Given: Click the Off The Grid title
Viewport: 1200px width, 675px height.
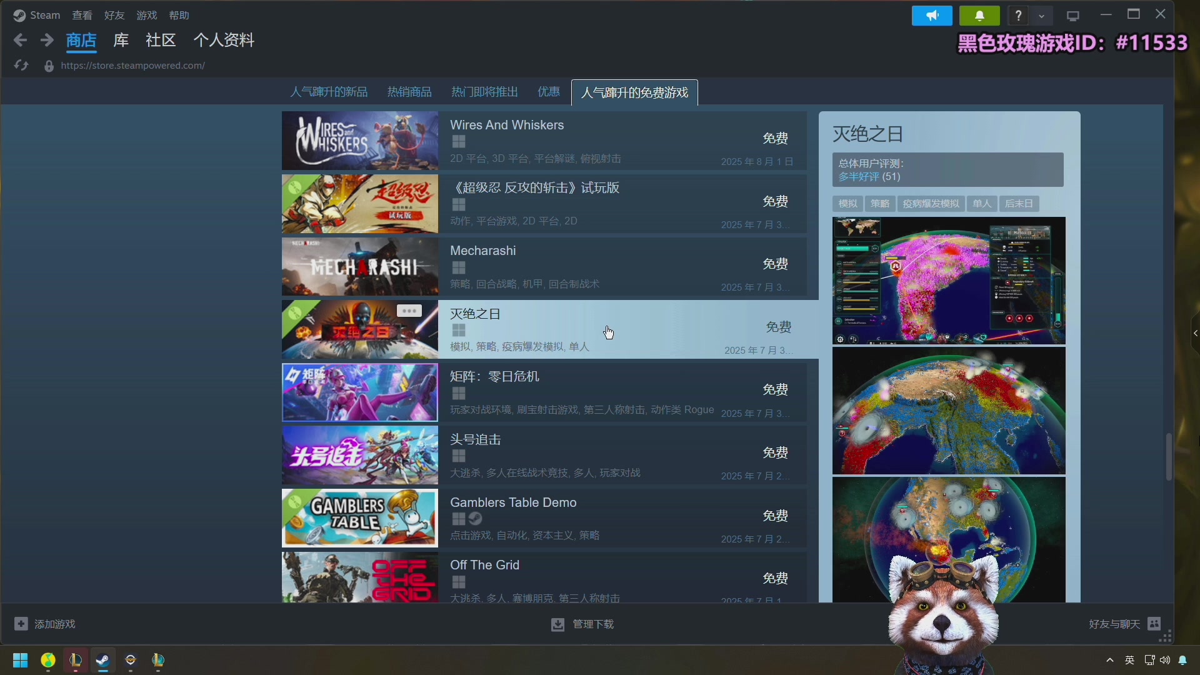Looking at the screenshot, I should coord(485,565).
